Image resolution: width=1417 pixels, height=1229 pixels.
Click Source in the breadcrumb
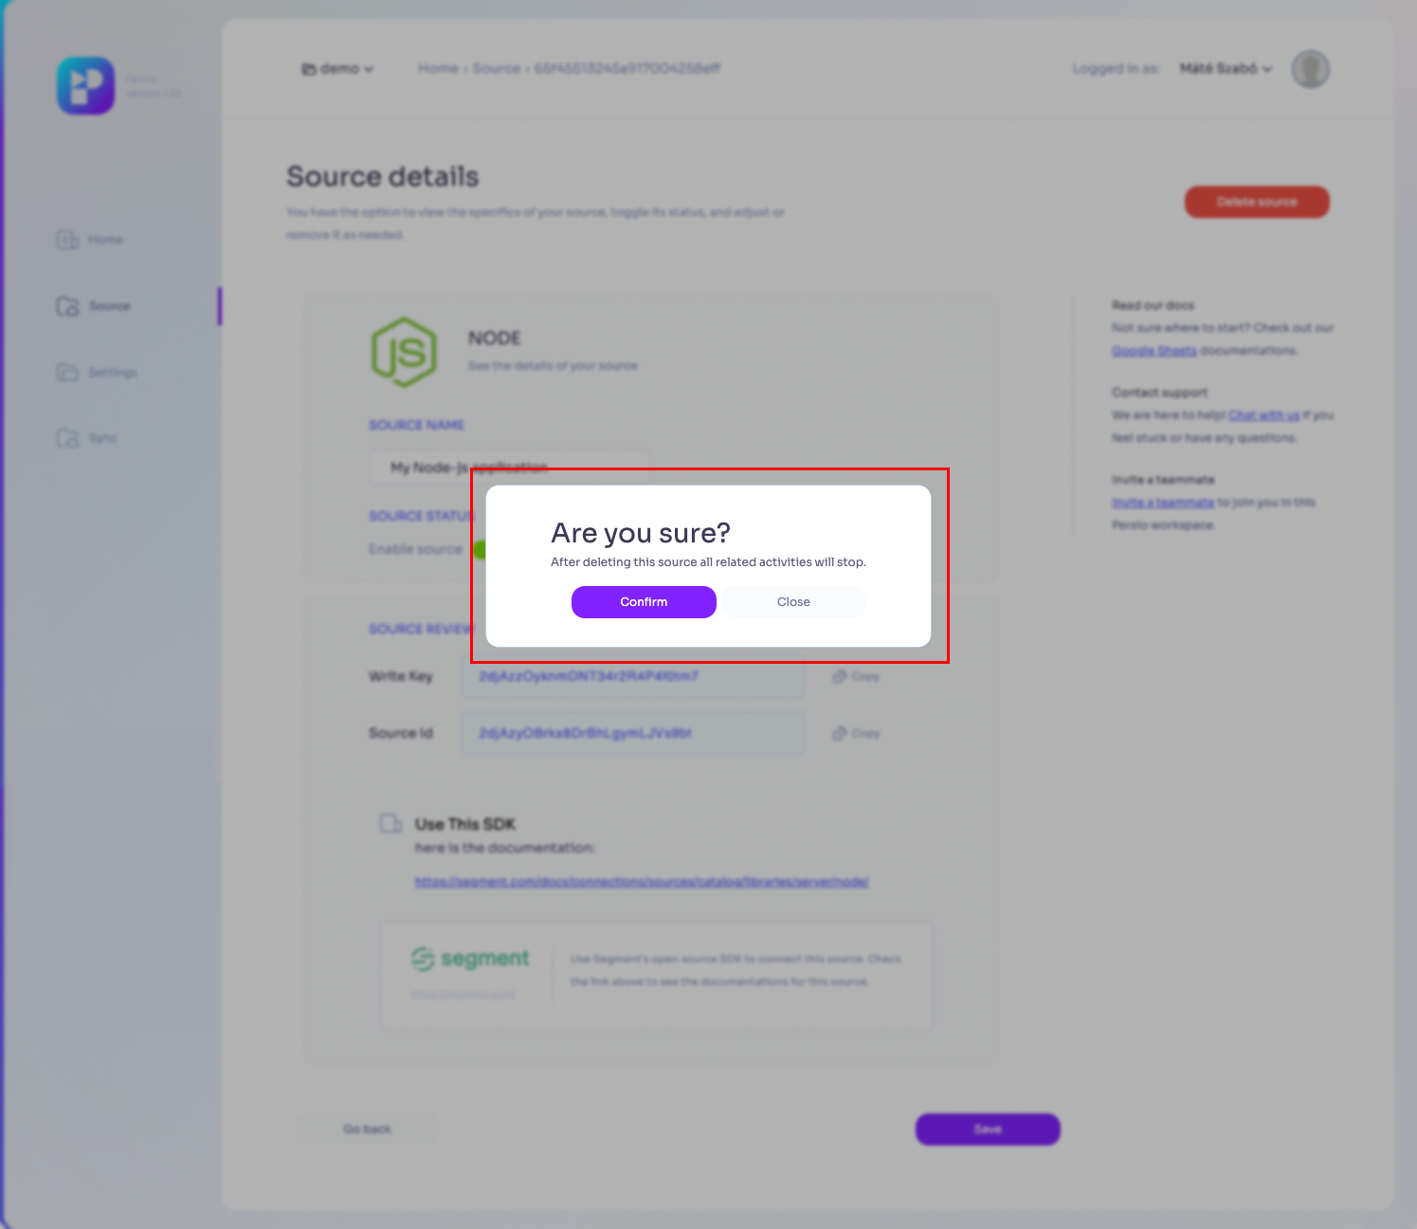point(497,69)
